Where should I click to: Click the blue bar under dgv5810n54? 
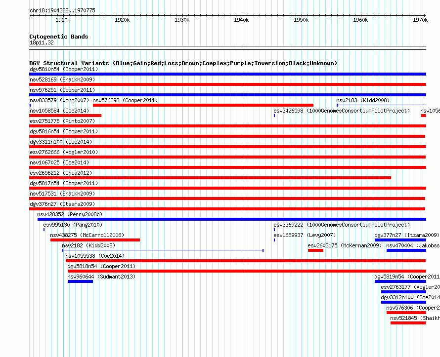[227, 74]
